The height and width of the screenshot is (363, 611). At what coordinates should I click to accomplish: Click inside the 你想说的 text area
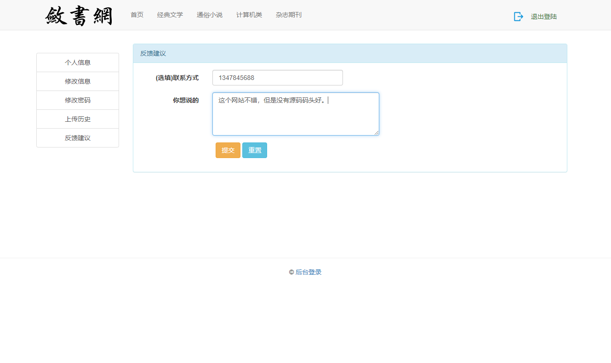tap(296, 114)
